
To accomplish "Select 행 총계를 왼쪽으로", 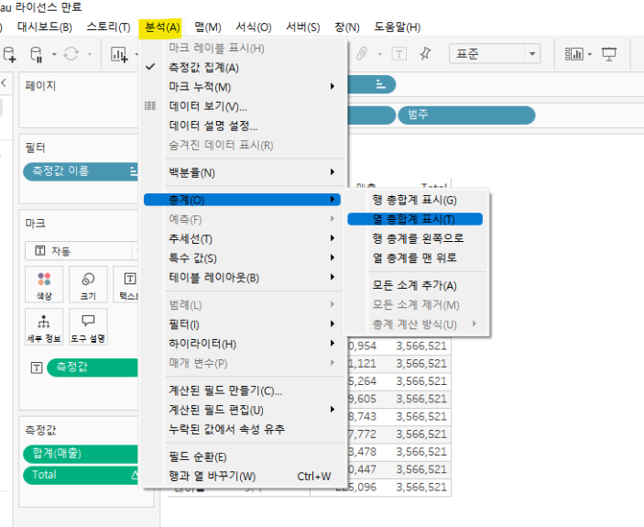I will coord(415,238).
